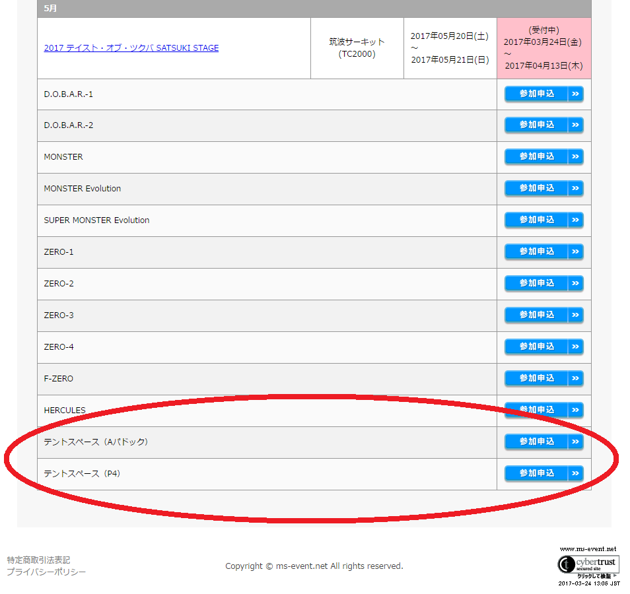
Task: Select the ZERO-3 class name
Action: pyautogui.click(x=59, y=315)
